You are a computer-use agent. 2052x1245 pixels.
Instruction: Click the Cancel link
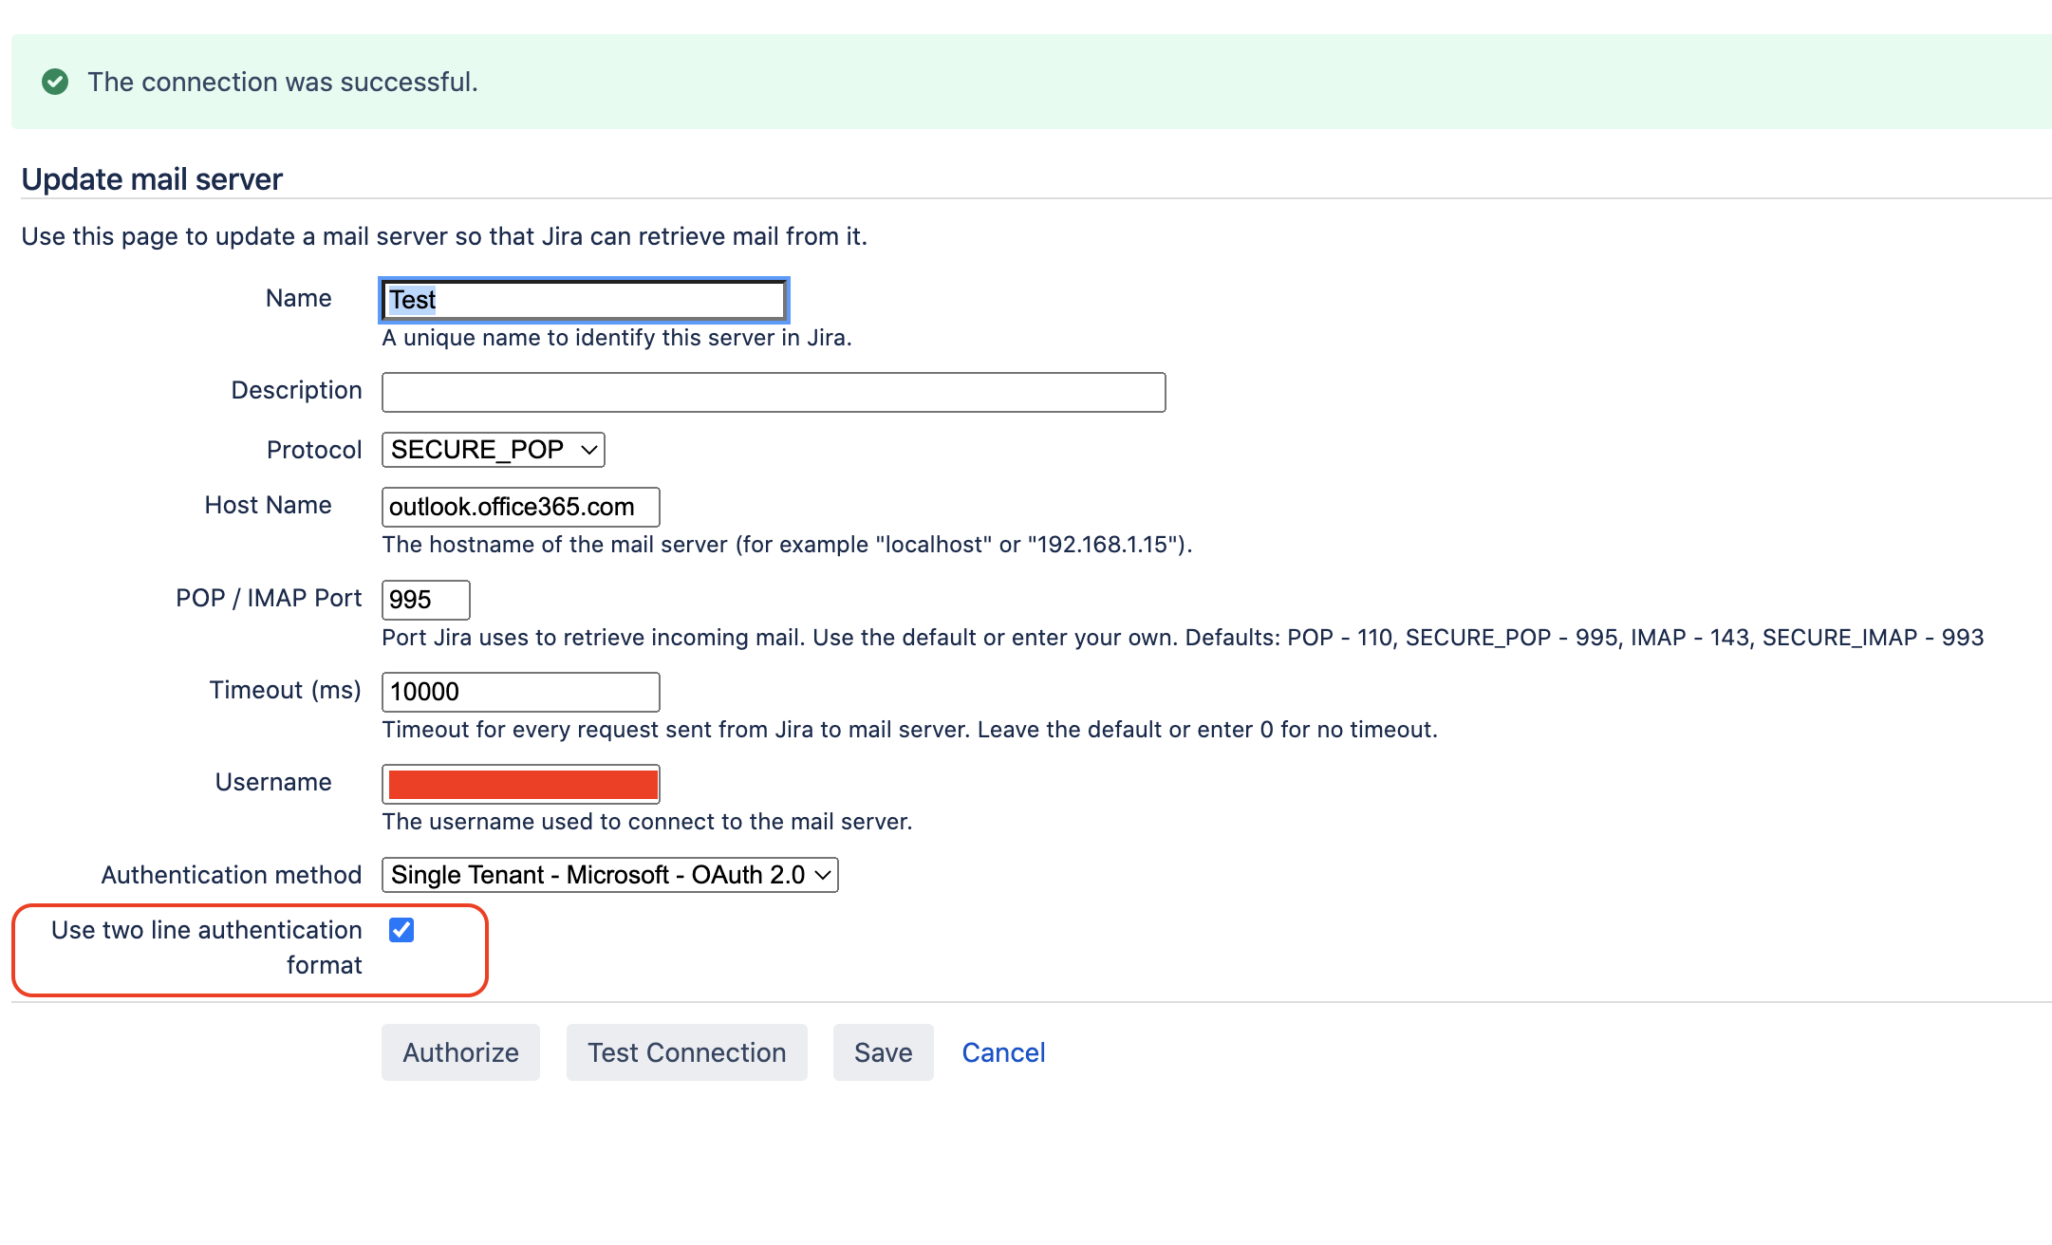click(1002, 1051)
